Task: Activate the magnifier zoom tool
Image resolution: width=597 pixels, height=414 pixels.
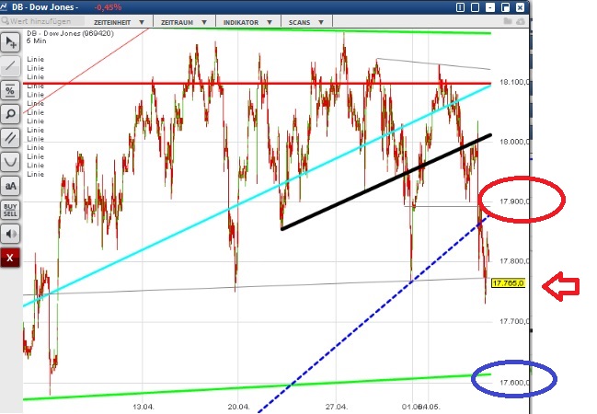Action: [x=10, y=113]
